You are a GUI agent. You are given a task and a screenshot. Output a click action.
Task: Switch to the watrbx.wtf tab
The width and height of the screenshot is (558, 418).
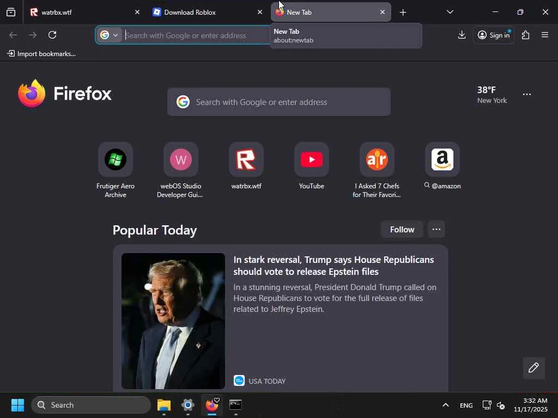tap(84, 12)
